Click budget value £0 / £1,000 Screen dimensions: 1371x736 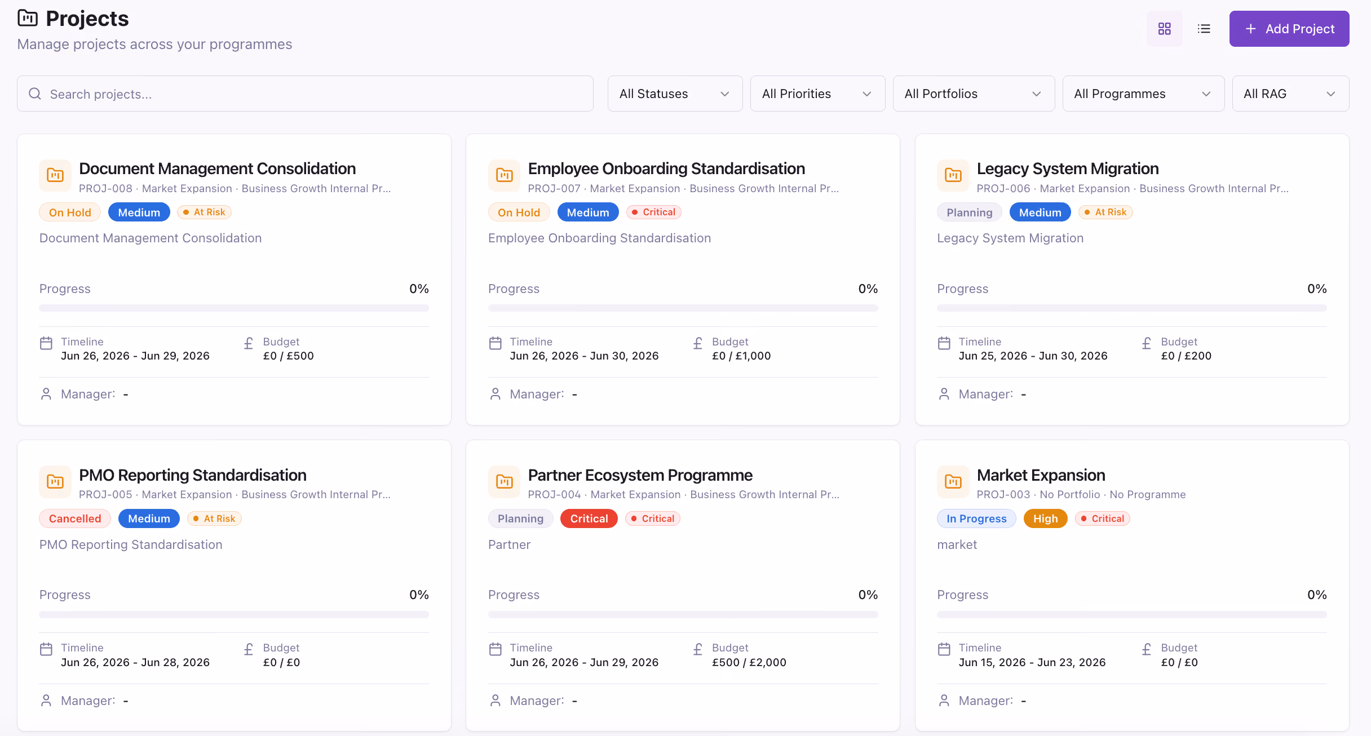(x=741, y=356)
